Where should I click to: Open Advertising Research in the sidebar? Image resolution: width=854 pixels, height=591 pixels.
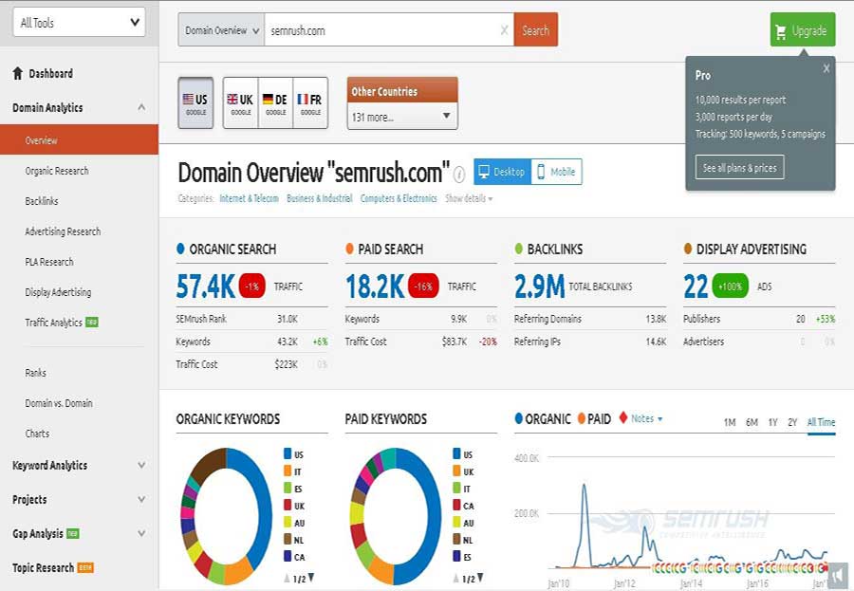click(63, 231)
